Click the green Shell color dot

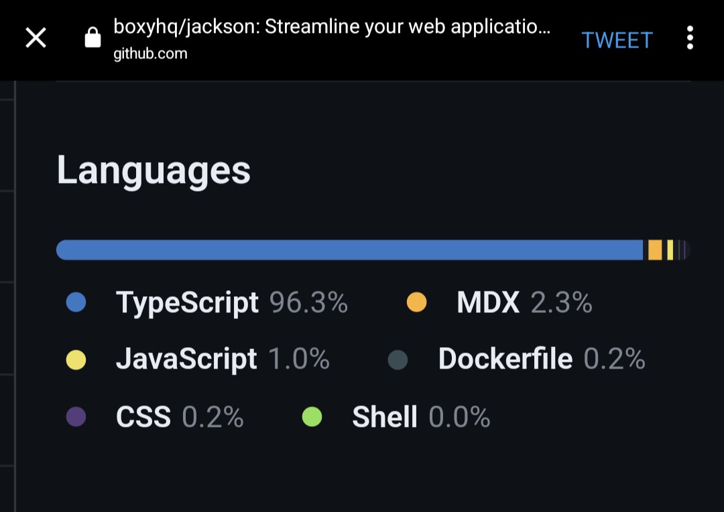tap(312, 416)
